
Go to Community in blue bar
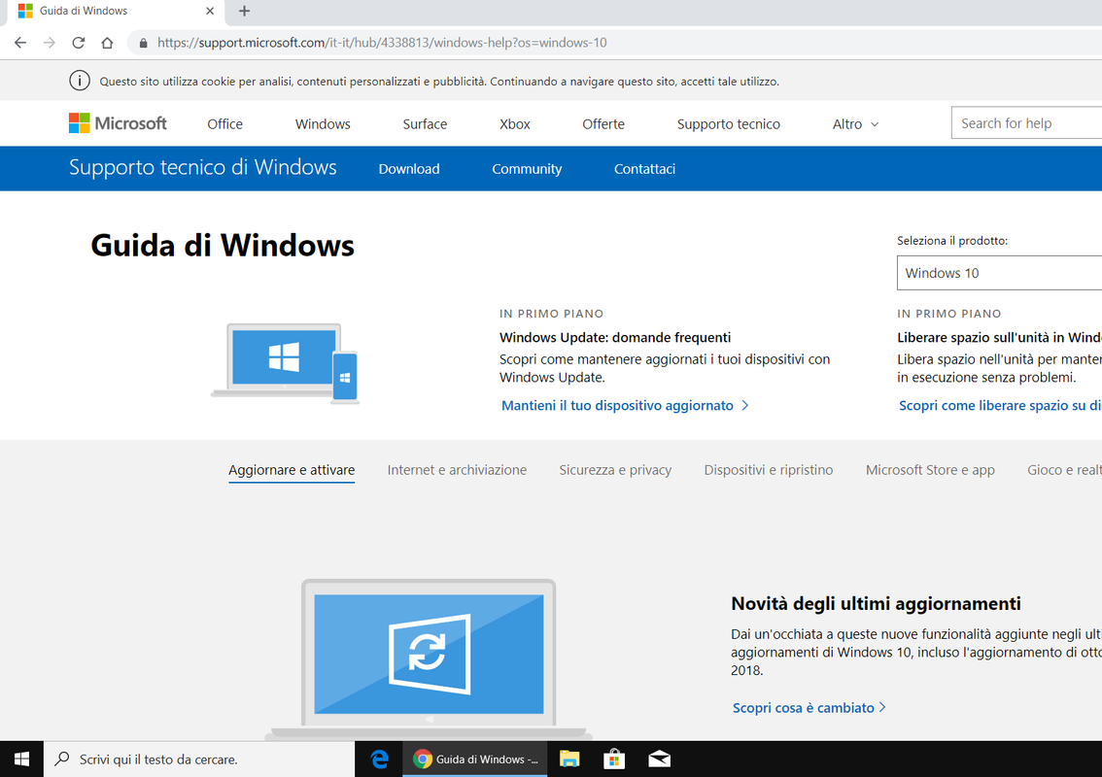[x=527, y=169]
